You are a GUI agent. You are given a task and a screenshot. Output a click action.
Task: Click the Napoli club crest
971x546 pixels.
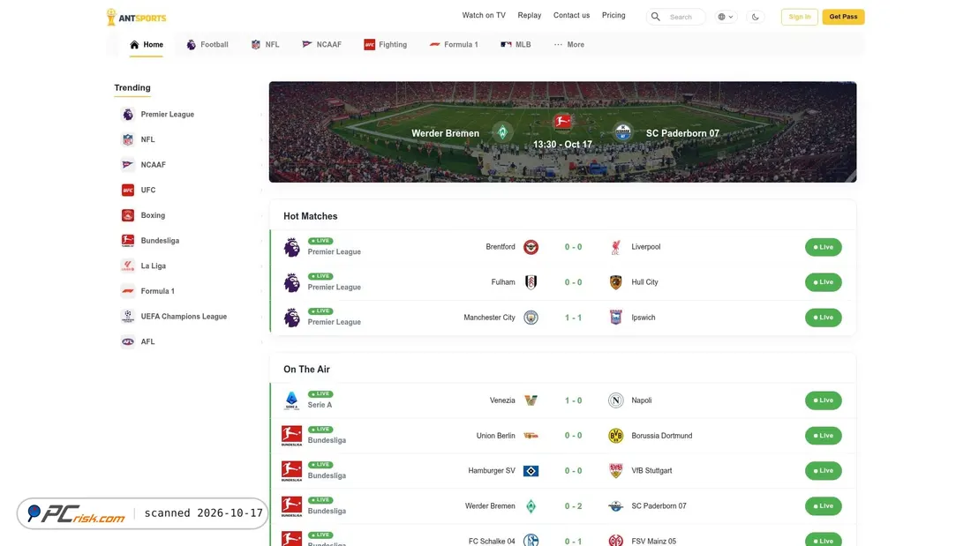click(615, 400)
